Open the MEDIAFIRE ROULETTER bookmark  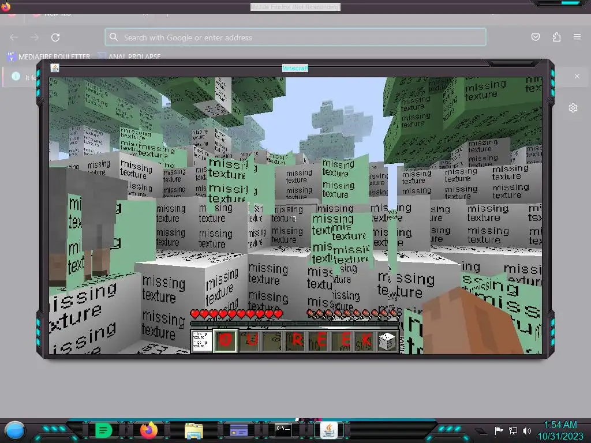[x=48, y=57]
